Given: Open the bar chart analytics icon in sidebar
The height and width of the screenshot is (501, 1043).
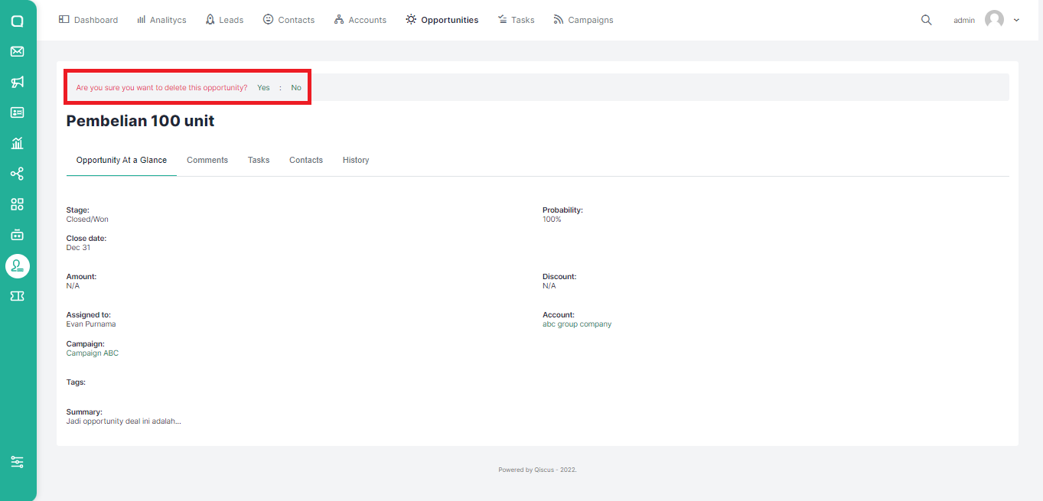Looking at the screenshot, I should pyautogui.click(x=17, y=143).
